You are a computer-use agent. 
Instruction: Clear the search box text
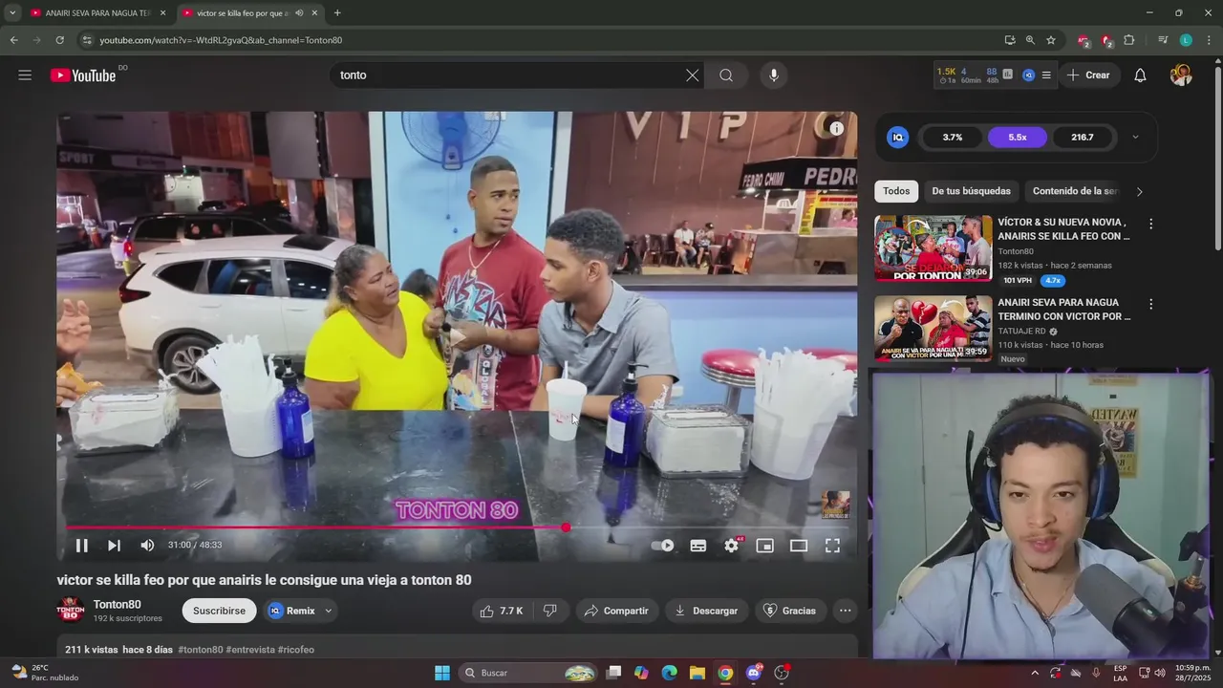coord(692,75)
